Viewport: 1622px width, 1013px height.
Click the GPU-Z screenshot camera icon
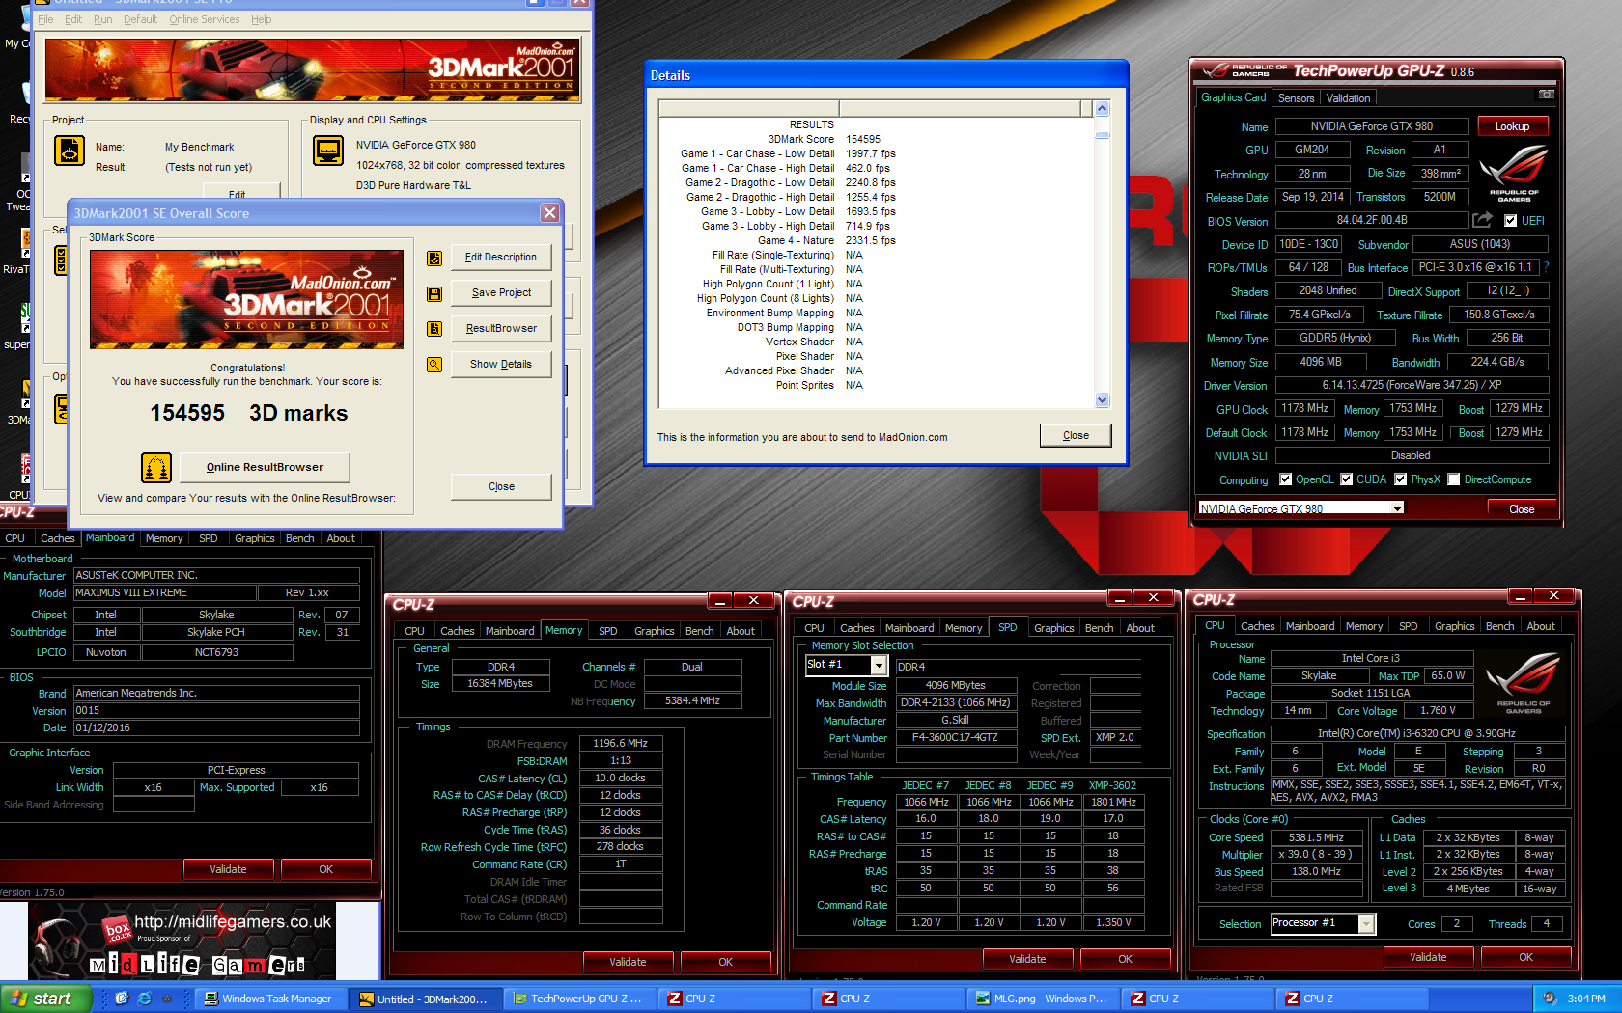pos(1546,95)
